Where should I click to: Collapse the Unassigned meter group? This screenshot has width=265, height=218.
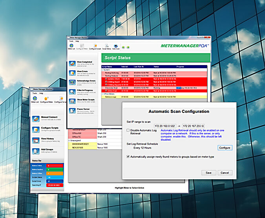coord(69,140)
